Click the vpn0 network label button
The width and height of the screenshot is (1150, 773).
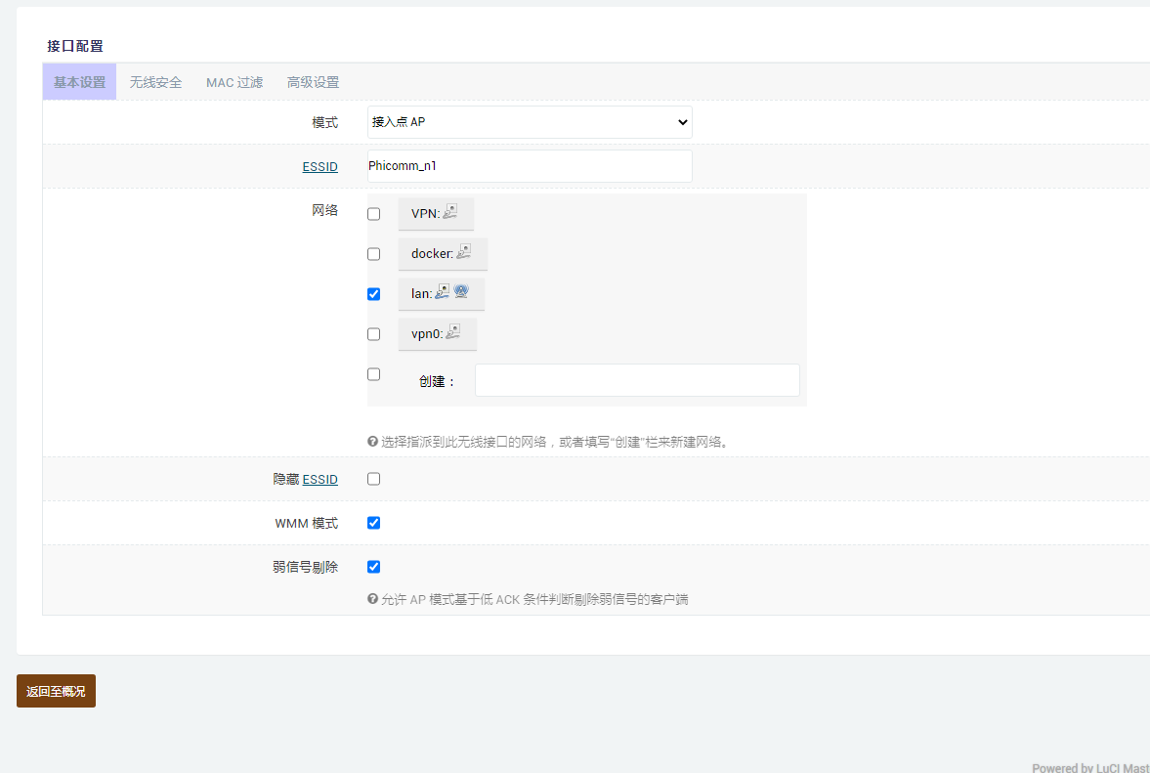tap(438, 333)
